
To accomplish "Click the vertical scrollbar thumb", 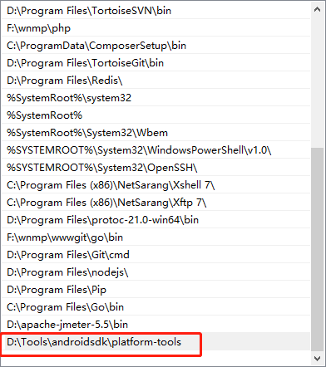I will tap(318, 249).
